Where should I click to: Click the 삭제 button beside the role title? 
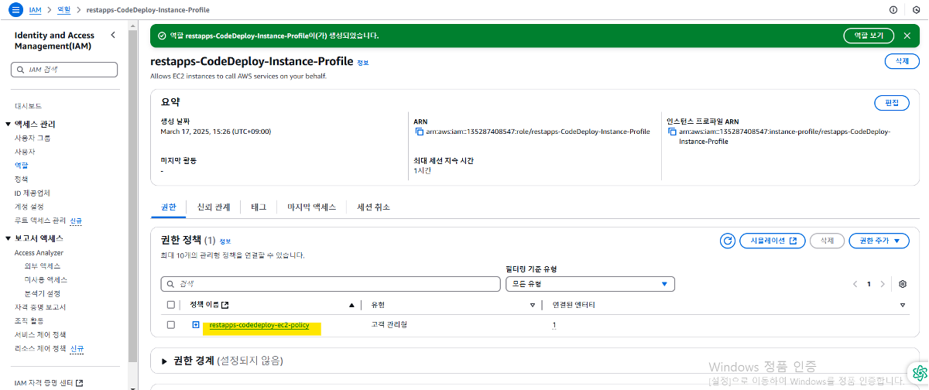pos(902,61)
